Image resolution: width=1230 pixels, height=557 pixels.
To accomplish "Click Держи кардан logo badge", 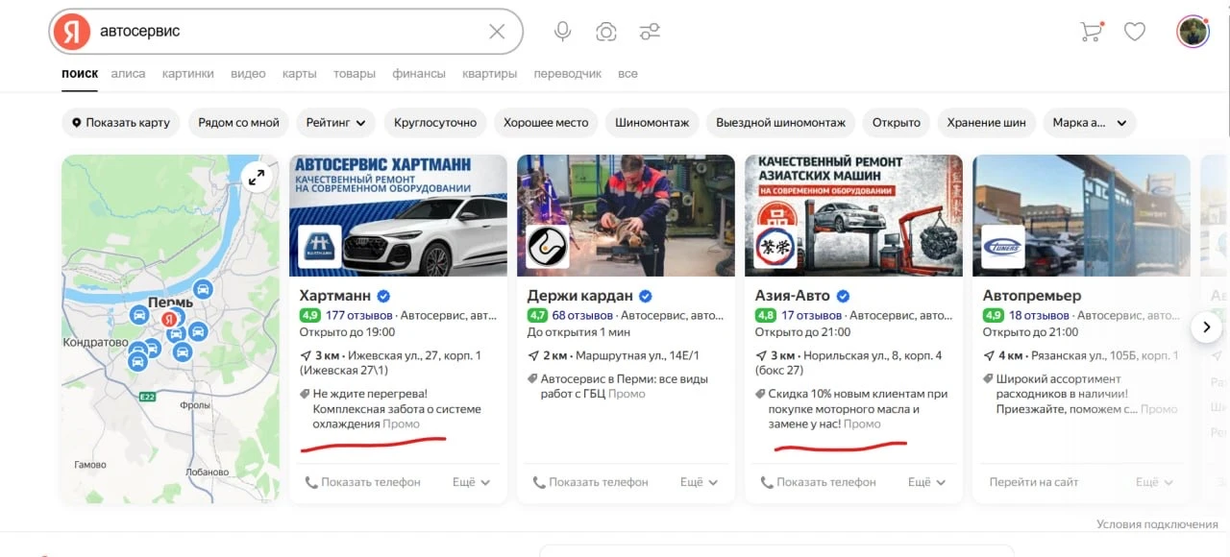I will point(548,247).
